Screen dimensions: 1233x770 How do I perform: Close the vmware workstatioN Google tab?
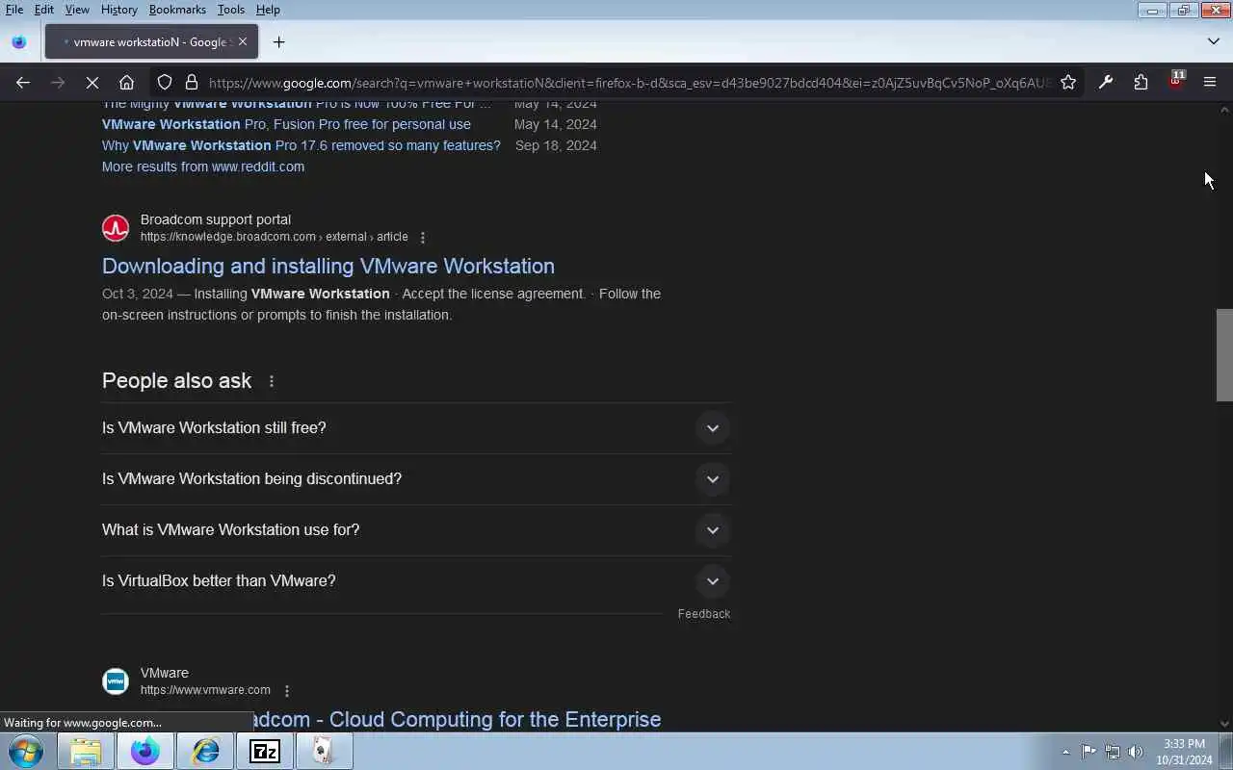(x=243, y=41)
